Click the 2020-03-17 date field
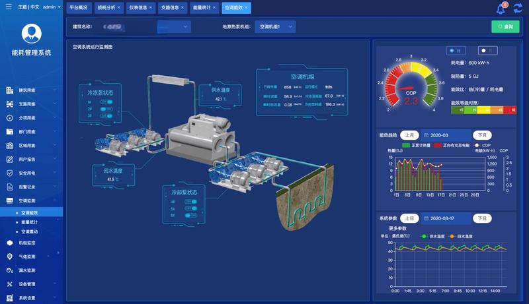 446,218
